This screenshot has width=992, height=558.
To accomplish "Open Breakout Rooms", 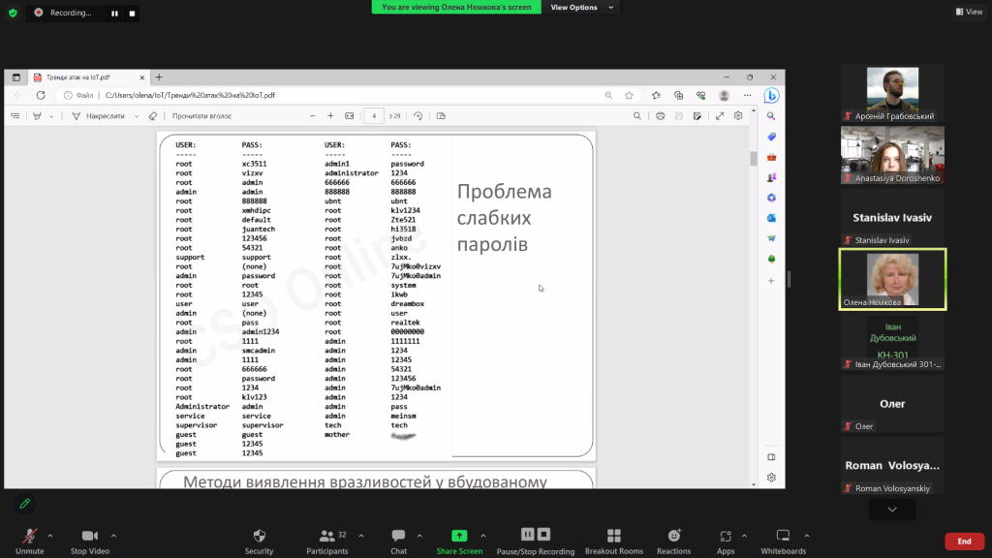I will tap(613, 542).
